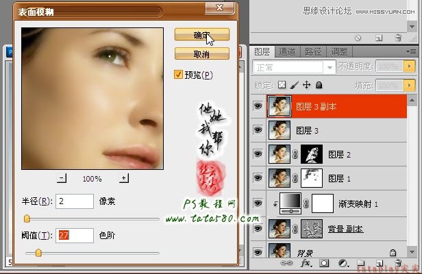Select the 背景 副本 layer mask thumbnail
The image size is (422, 274).
coord(312,229)
